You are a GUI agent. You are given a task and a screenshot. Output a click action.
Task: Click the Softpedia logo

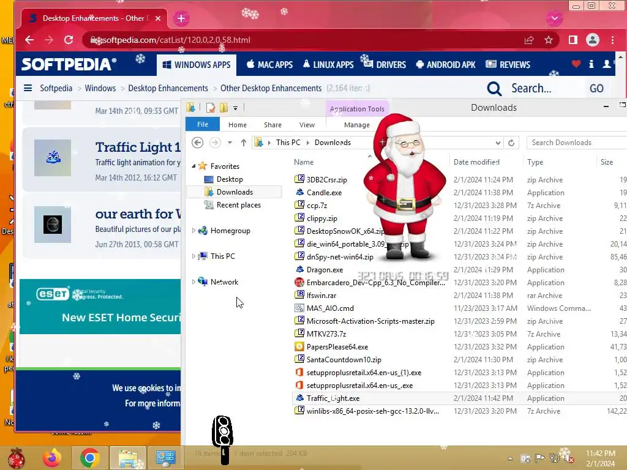click(x=69, y=64)
